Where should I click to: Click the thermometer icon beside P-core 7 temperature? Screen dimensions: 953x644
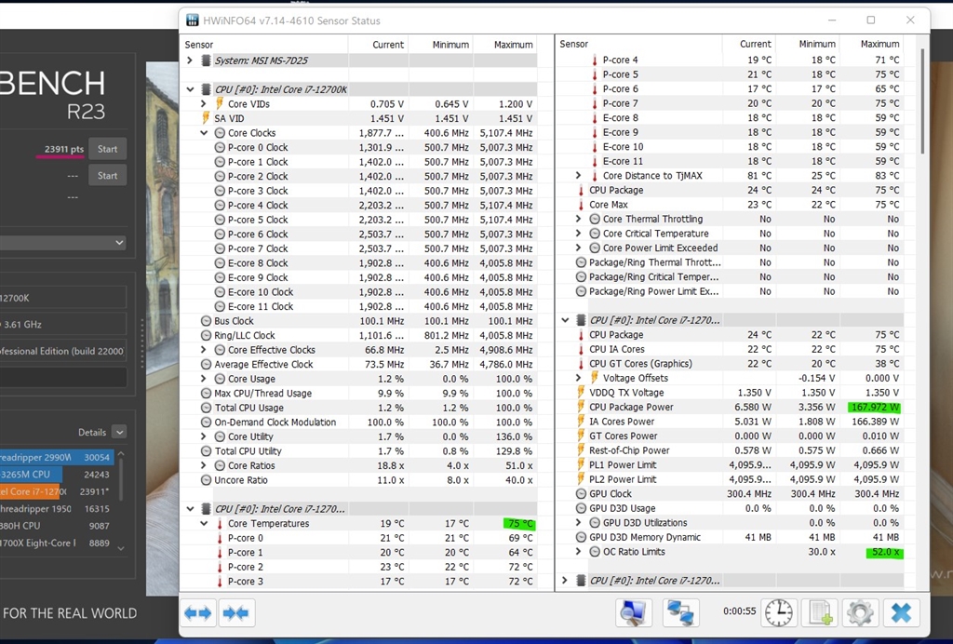point(595,103)
